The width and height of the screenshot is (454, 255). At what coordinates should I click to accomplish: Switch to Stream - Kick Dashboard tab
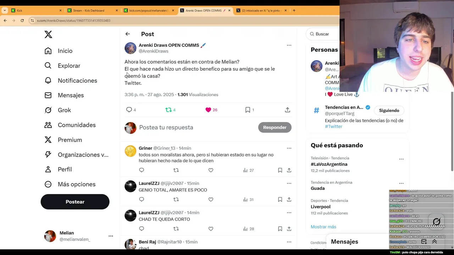pos(92,10)
